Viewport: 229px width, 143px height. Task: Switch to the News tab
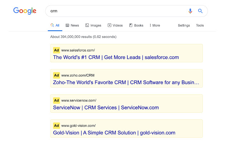point(72,25)
